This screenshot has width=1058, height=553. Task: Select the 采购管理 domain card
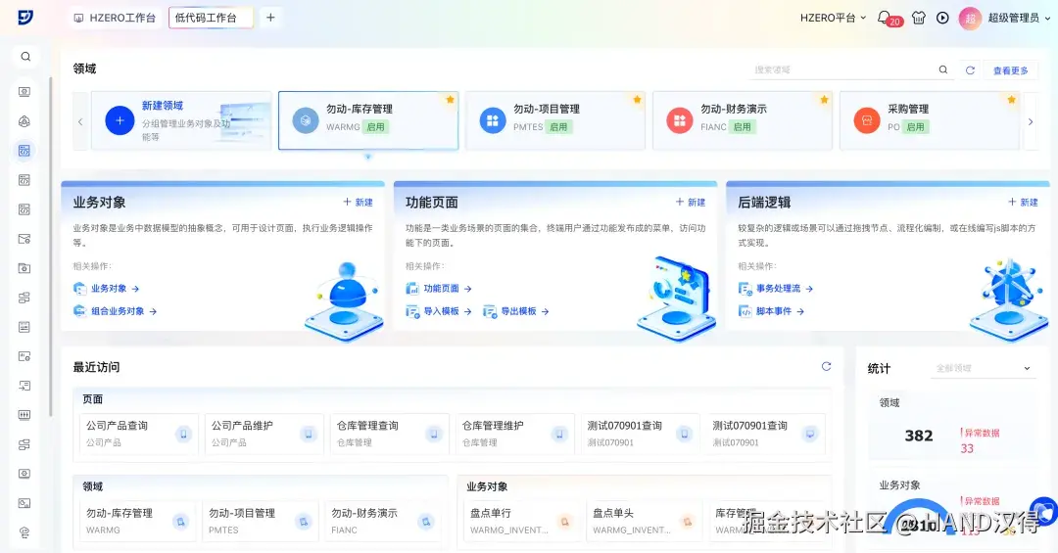pyautogui.click(x=930, y=120)
